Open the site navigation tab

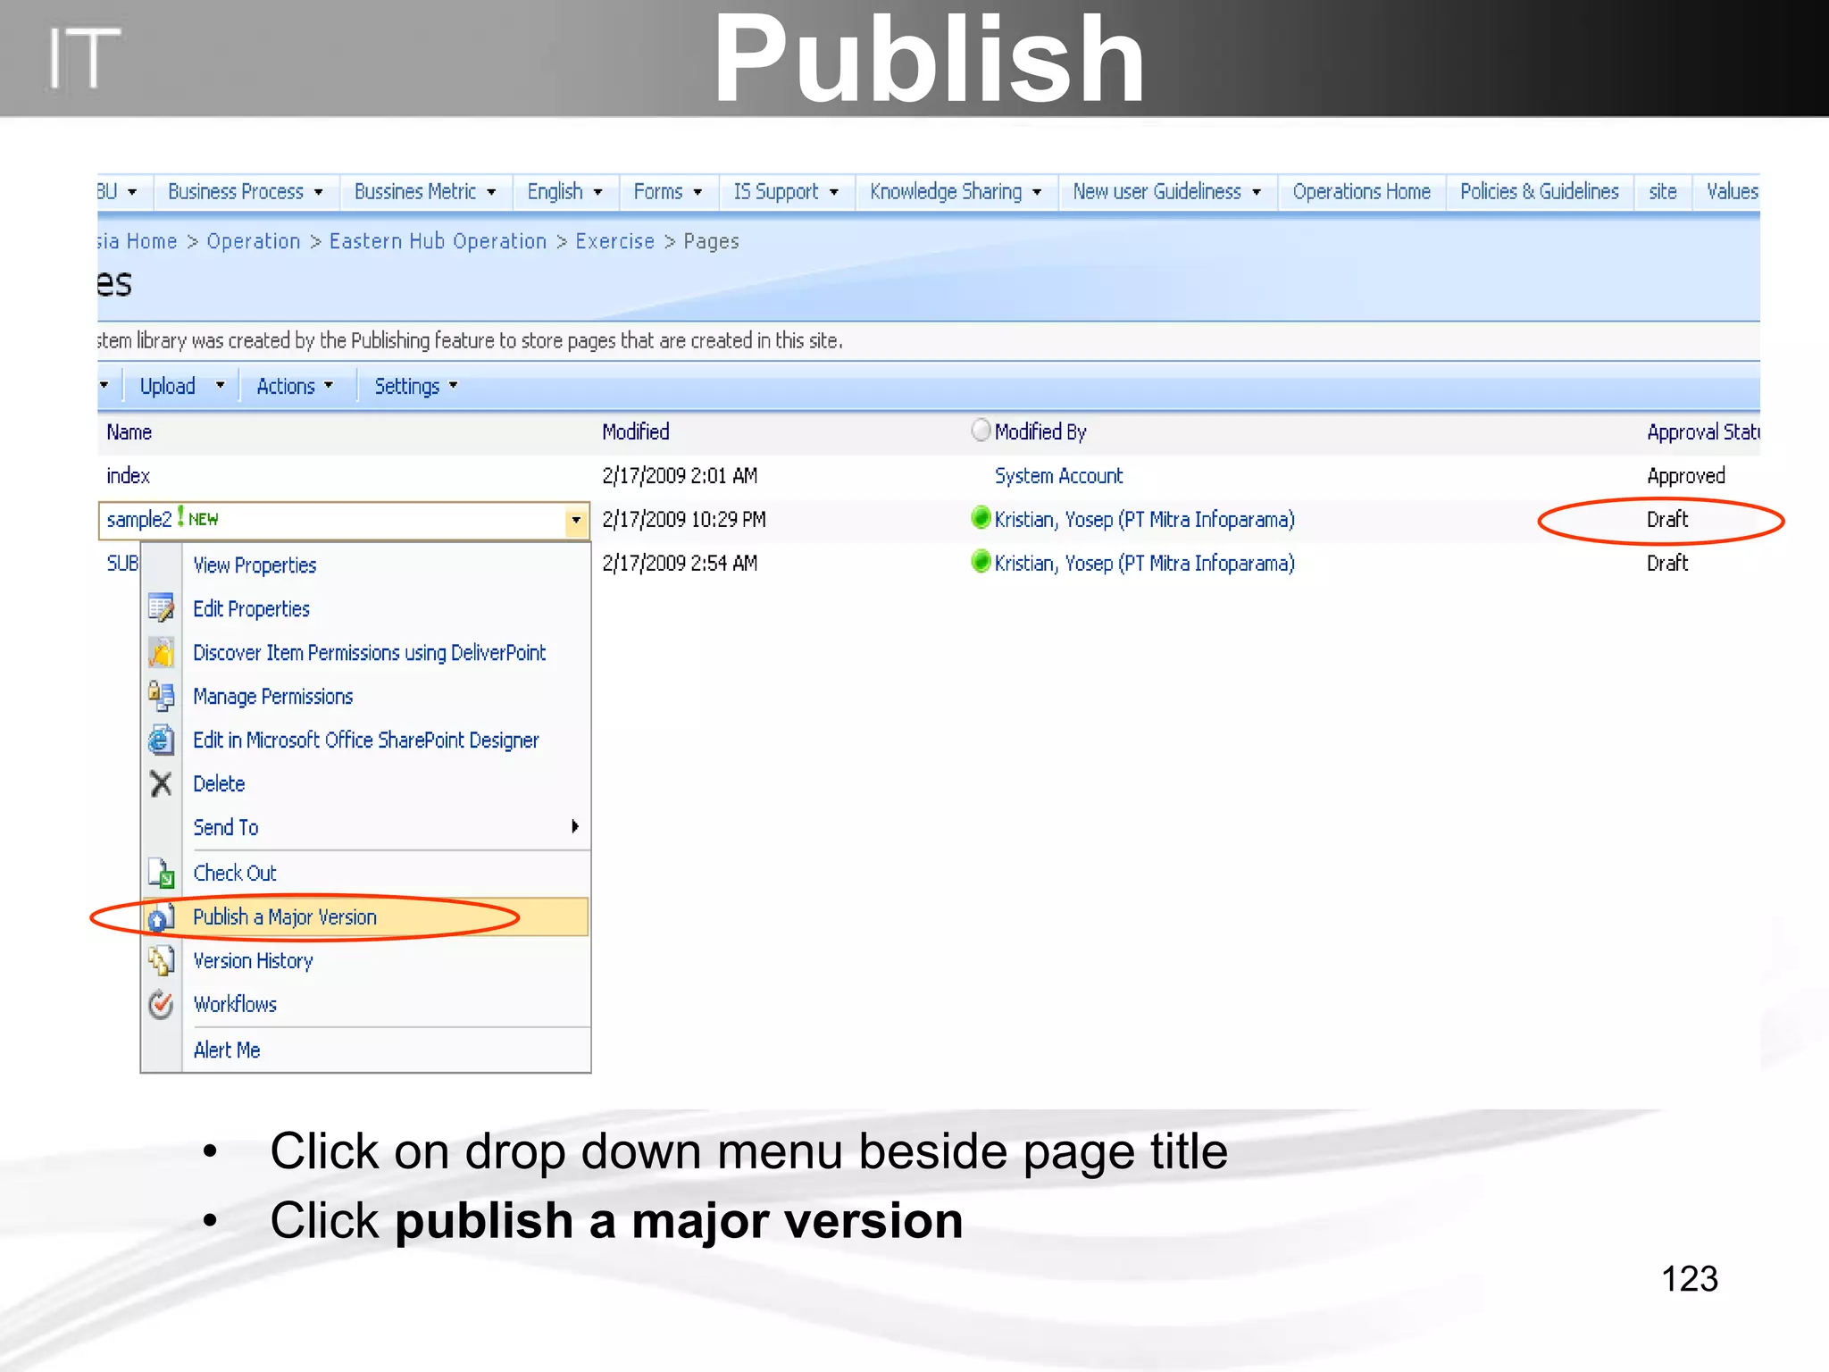[x=1662, y=192]
